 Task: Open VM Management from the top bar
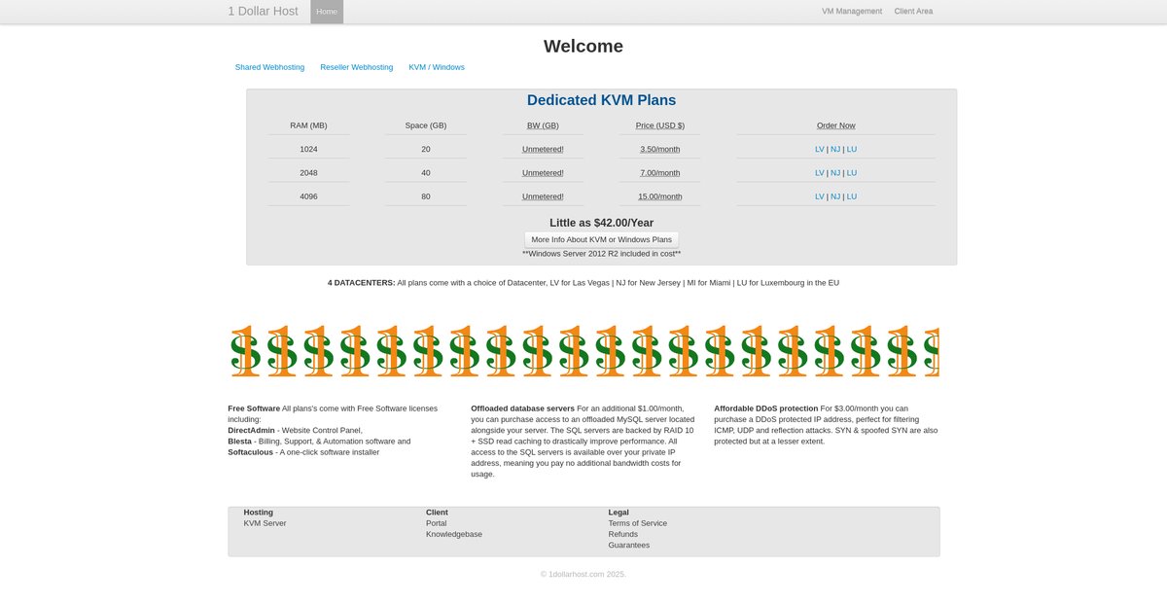point(852,12)
